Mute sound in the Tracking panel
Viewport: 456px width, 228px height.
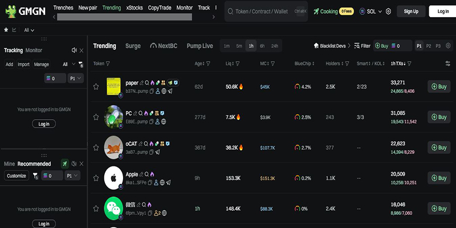[74, 50]
